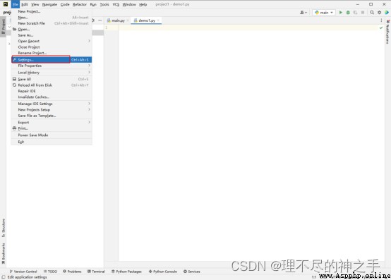Open the Notifications sidebar tab
Screen dimensions: 391x280
[x=387, y=32]
